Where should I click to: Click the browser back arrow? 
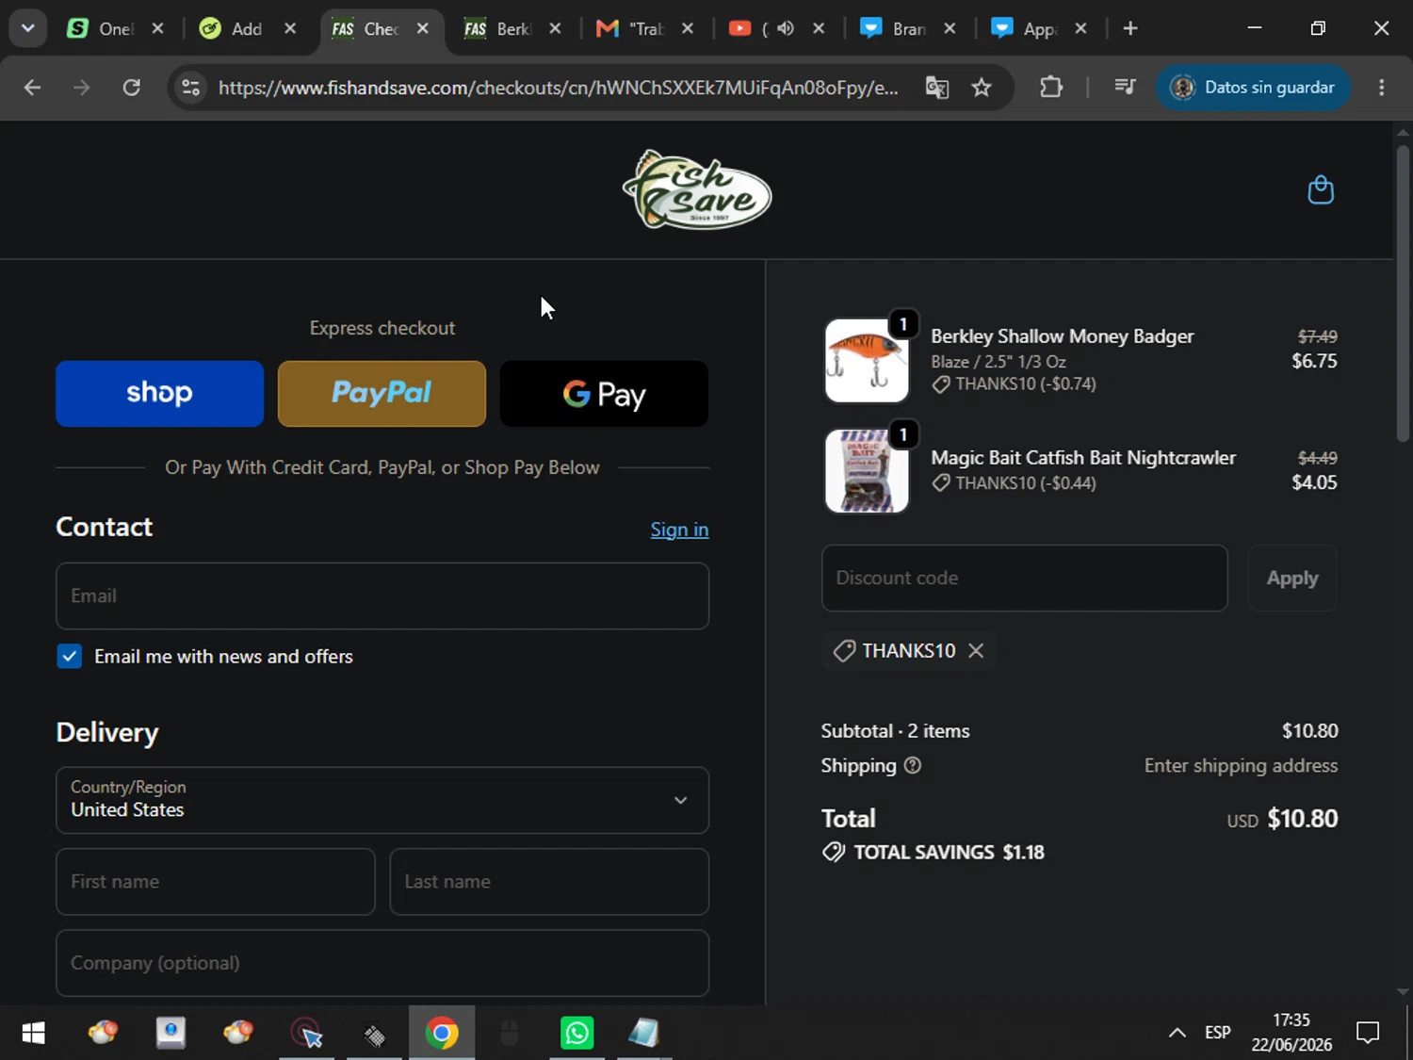(32, 88)
